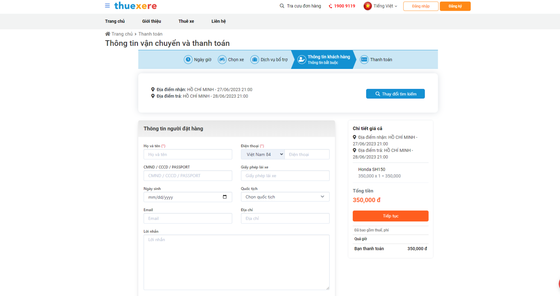Open the Liên hệ menu item
Viewport: 560px width, 296px height.
(218, 21)
